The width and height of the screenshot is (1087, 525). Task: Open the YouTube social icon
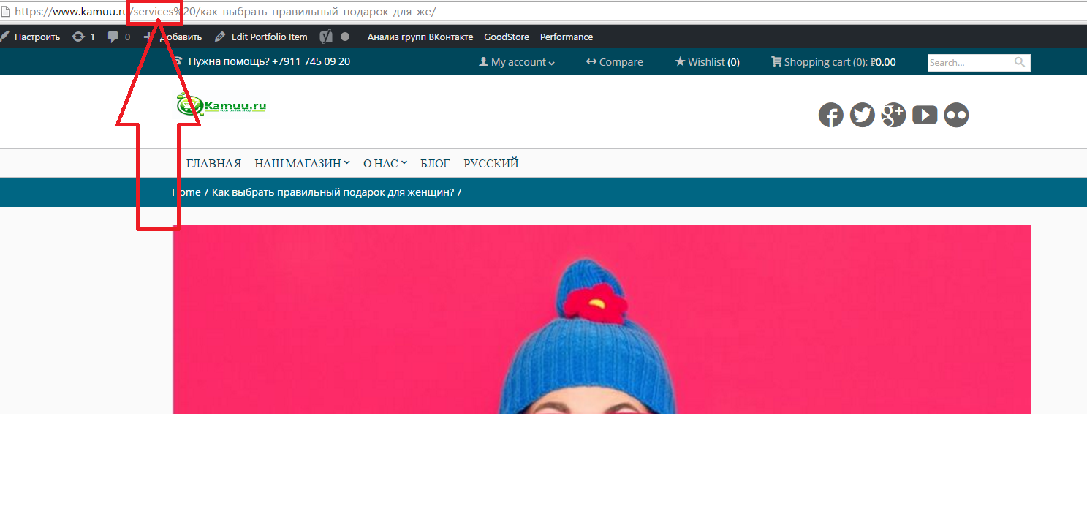point(925,116)
